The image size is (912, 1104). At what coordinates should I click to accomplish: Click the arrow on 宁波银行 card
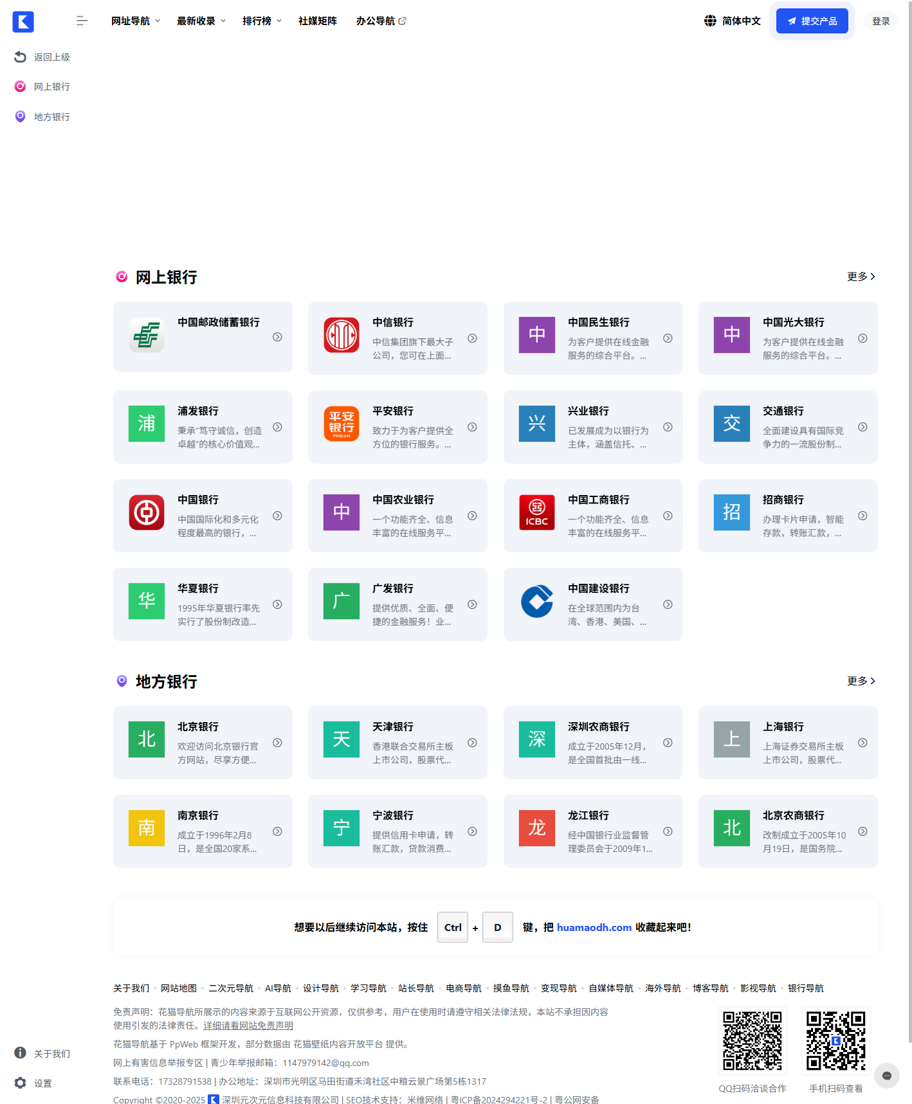click(472, 831)
